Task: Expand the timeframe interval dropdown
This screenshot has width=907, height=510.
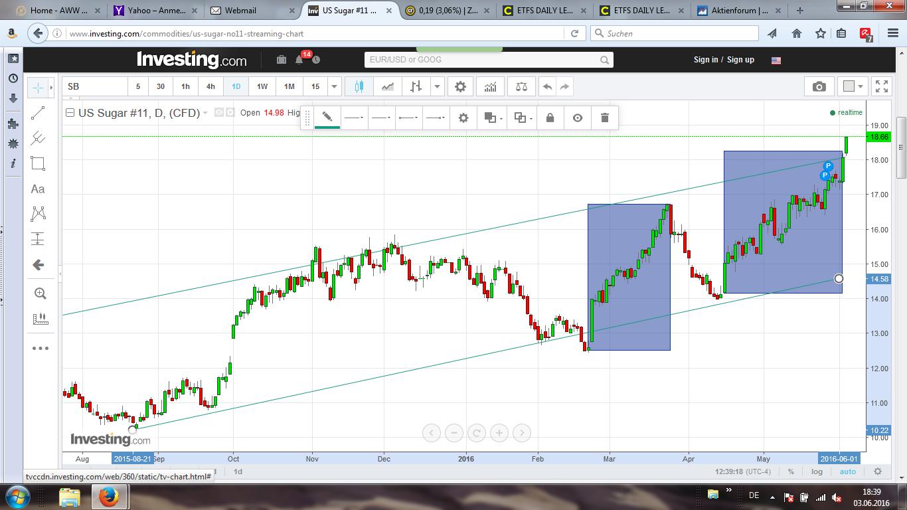Action: tap(334, 86)
